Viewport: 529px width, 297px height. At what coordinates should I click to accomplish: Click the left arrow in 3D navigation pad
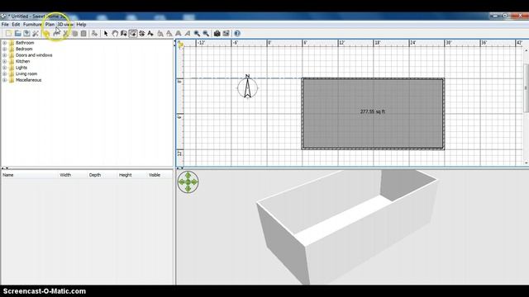pos(182,181)
